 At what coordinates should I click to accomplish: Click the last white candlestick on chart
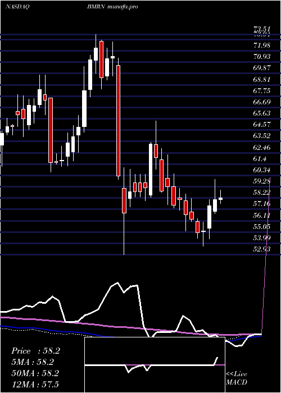click(x=220, y=199)
